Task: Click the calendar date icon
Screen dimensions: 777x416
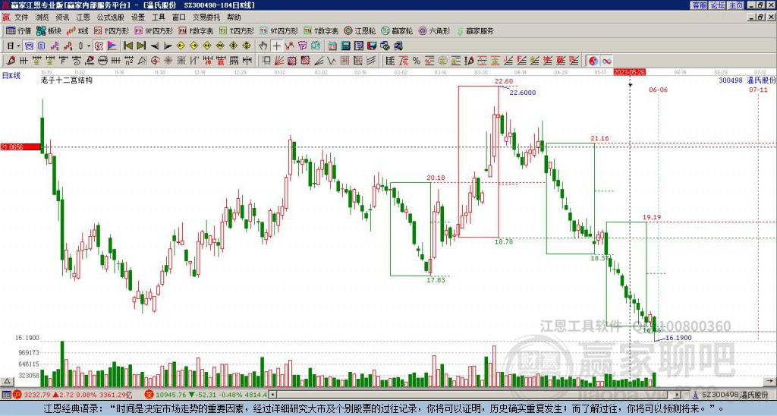Action: click(x=332, y=46)
